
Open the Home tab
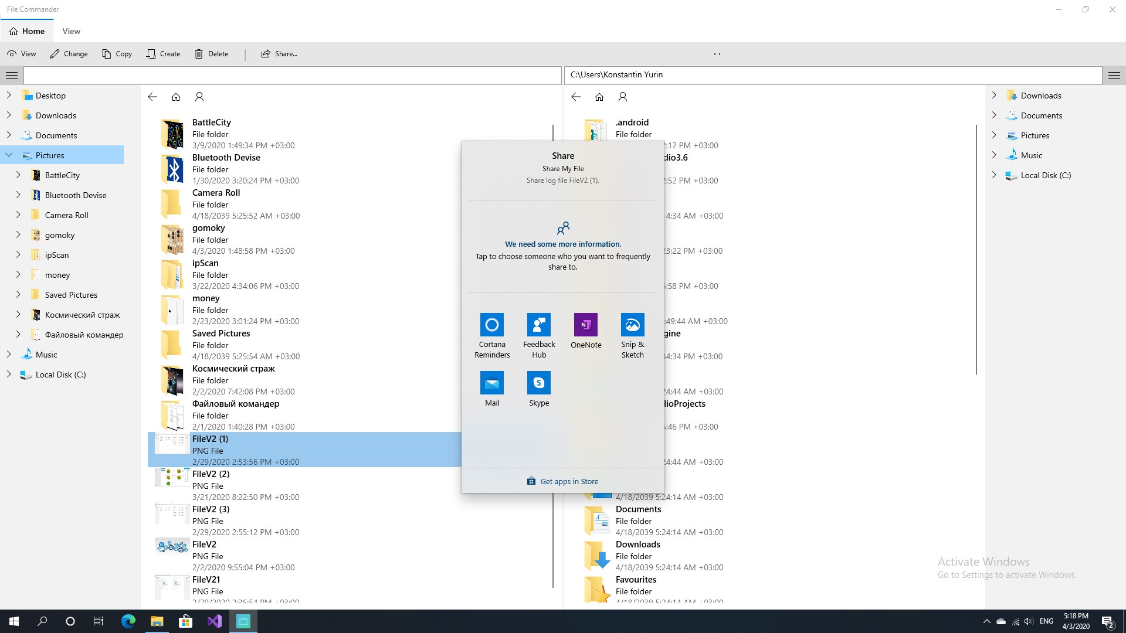point(27,31)
